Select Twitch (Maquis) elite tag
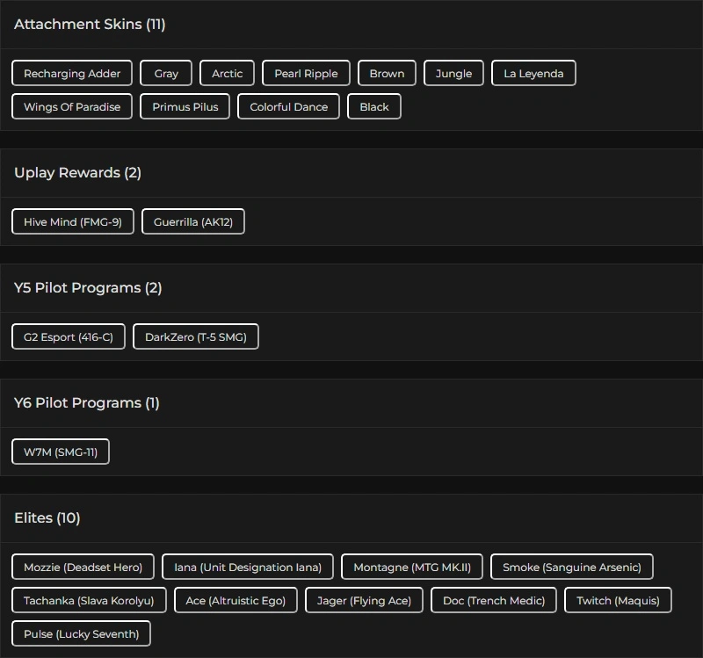Screen dimensions: 703x658 pos(618,600)
